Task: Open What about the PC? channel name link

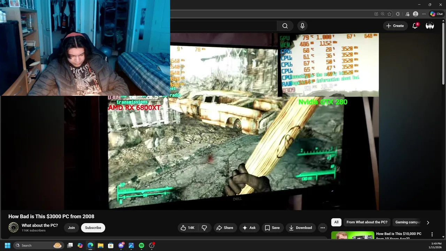Action: 40,226
